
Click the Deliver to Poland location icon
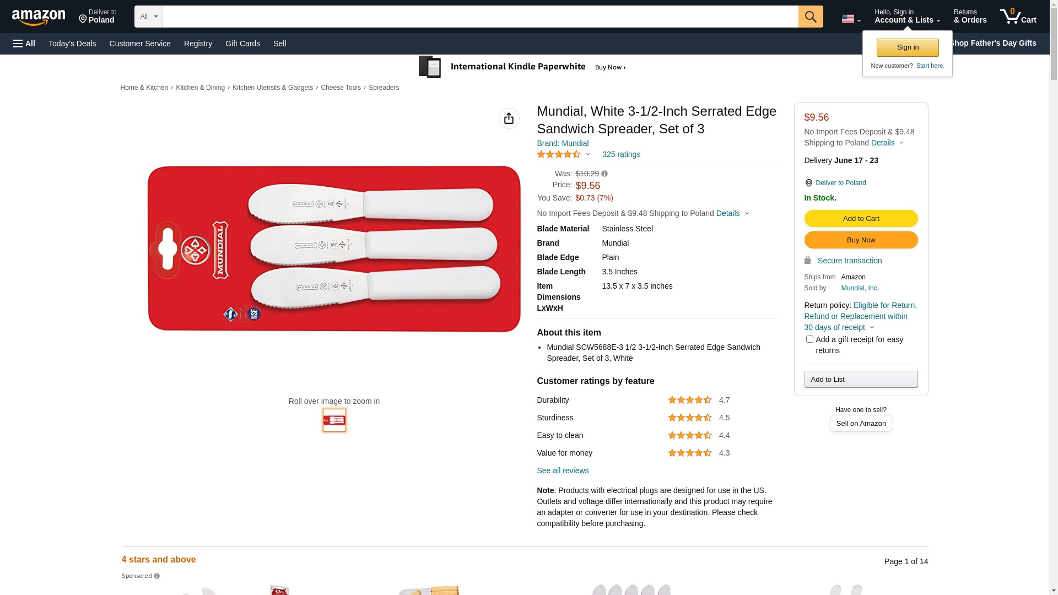click(808, 183)
